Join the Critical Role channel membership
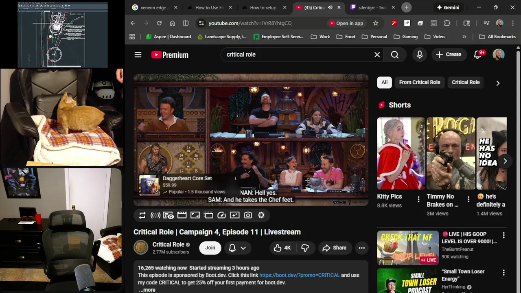This screenshot has width=521, height=293. (210, 248)
